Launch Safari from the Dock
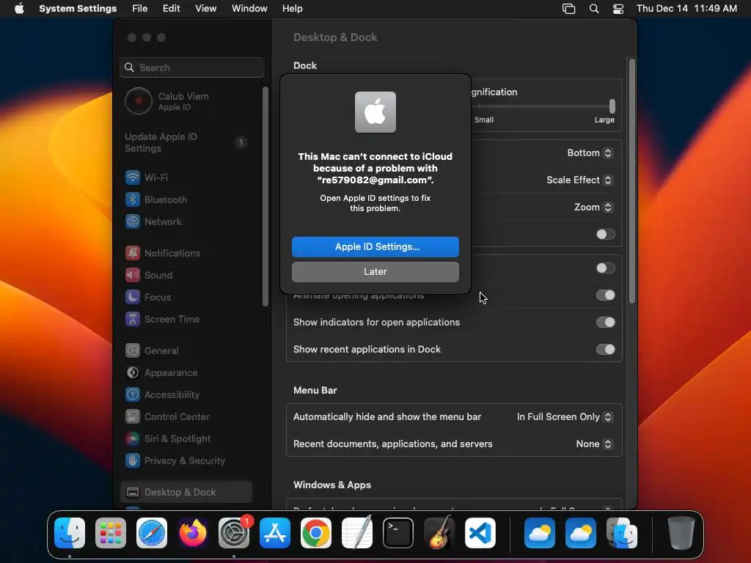Viewport: 751px width, 563px height. (152, 533)
